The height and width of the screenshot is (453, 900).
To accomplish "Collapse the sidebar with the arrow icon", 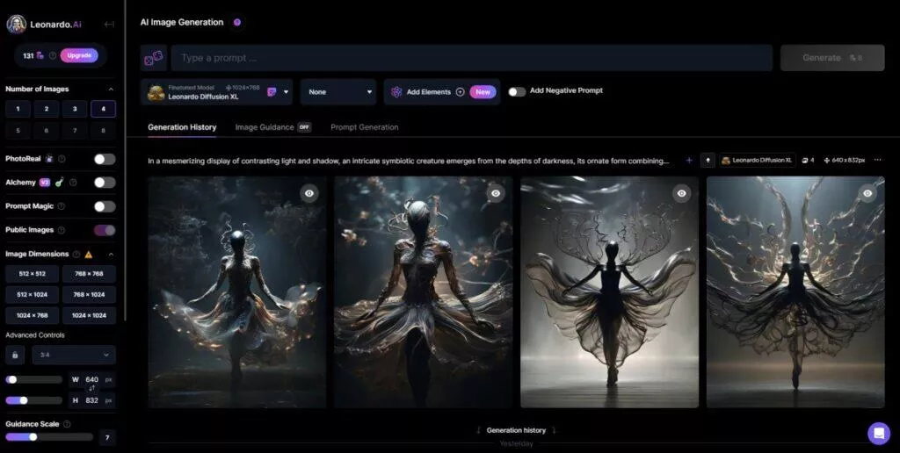I will point(109,24).
